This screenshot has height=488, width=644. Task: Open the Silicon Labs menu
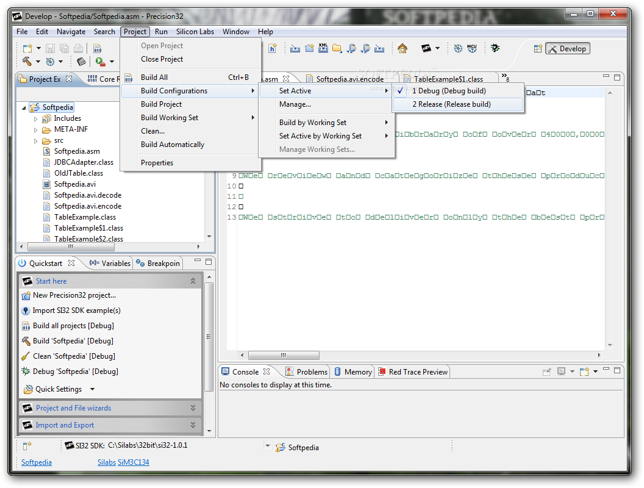pos(195,32)
